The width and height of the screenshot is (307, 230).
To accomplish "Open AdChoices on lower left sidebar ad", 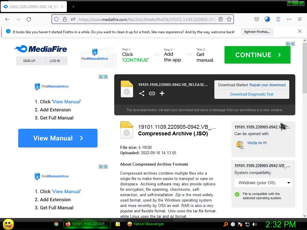I will click(x=101, y=167).
